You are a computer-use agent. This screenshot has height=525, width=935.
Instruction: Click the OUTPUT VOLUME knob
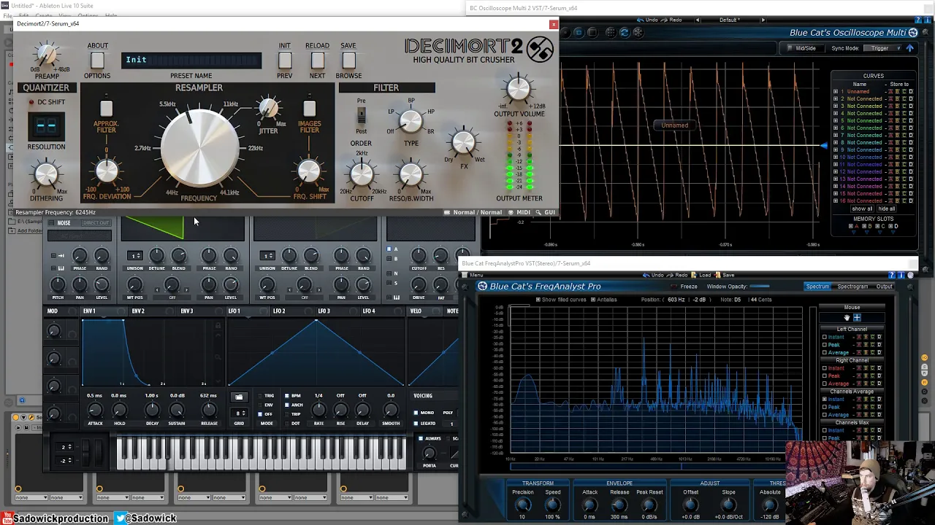[x=519, y=89]
